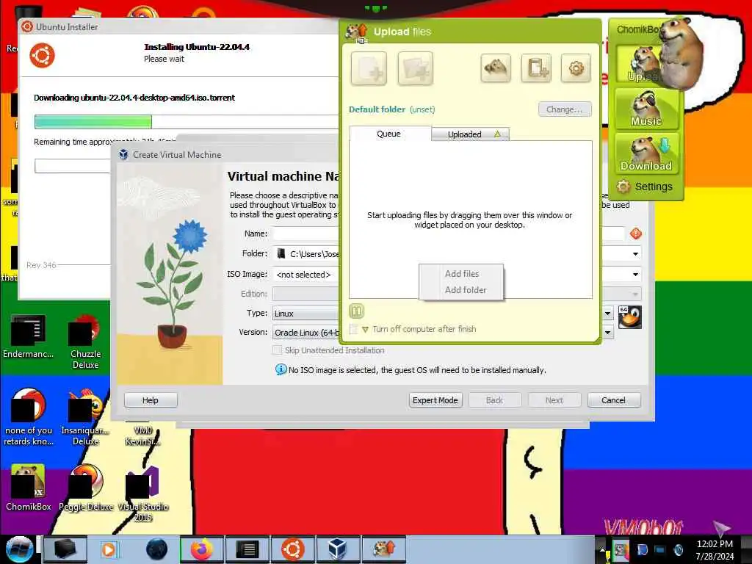Expand the Folder dropdown arrow
This screenshot has height=564, width=752.
tap(635, 253)
